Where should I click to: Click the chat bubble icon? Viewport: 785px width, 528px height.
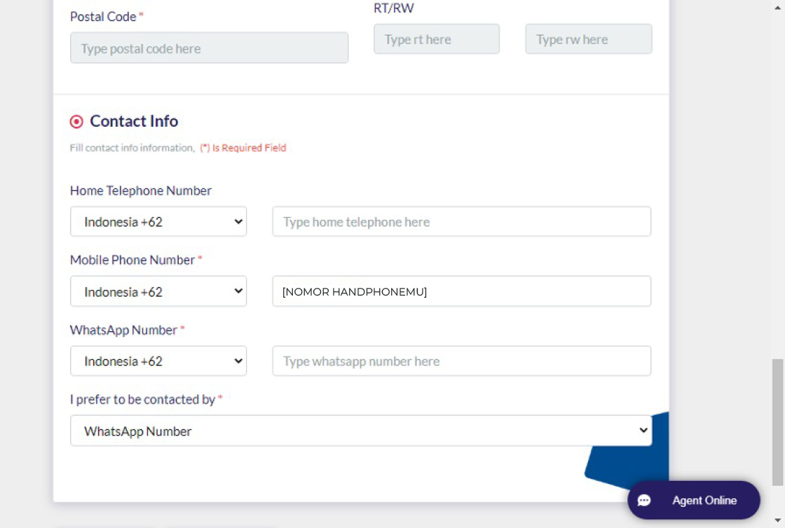point(644,501)
